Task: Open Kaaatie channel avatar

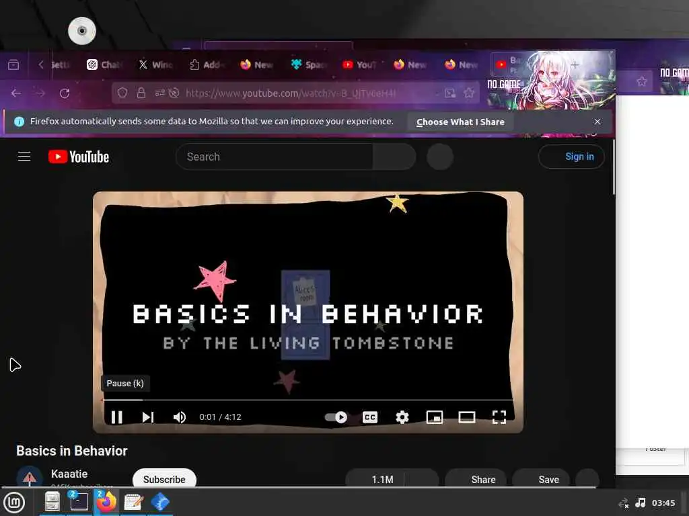Action: (x=30, y=477)
